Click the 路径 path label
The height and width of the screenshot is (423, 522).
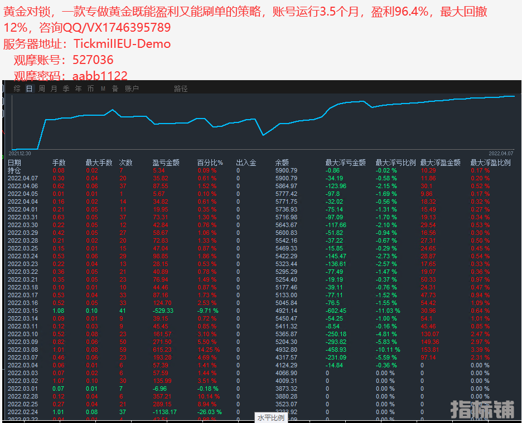[181, 88]
